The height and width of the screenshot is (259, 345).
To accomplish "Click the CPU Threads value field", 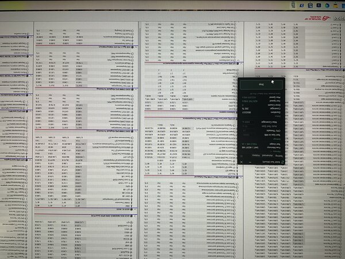I will 248,131.
